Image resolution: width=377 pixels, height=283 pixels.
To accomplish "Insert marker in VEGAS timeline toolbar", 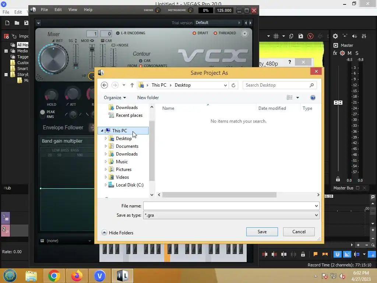I will [x=316, y=254].
